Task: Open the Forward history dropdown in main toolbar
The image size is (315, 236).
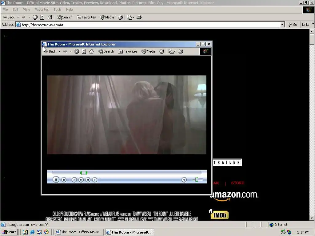Action: (x=29, y=17)
